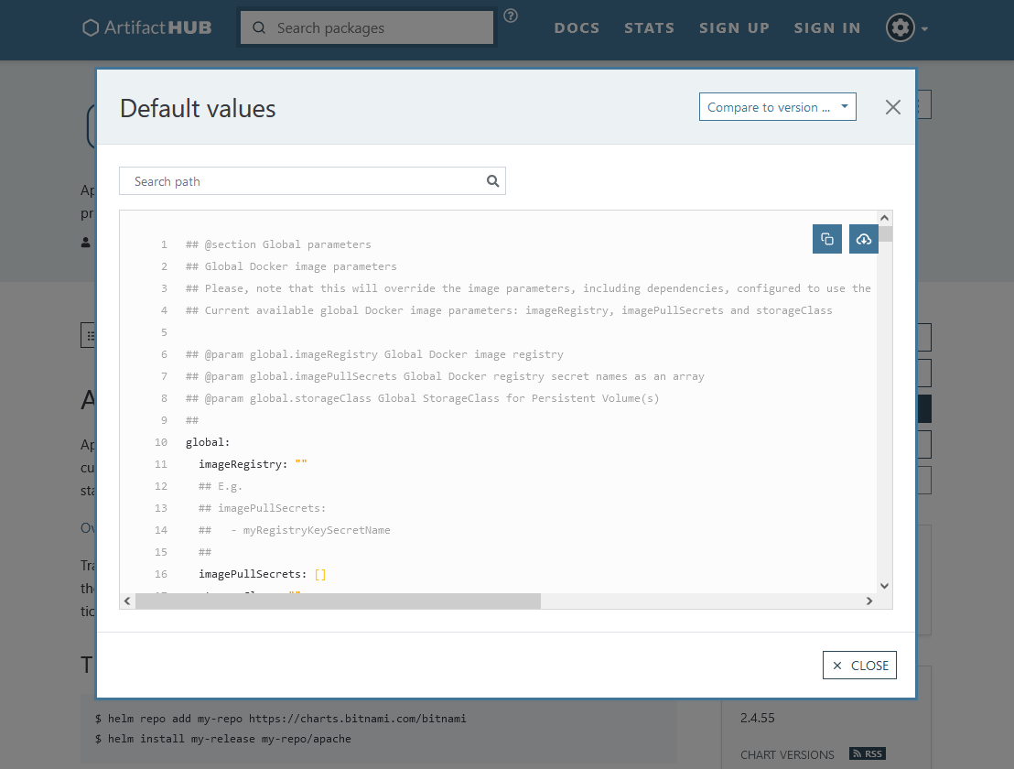
Task: Go to the STATS page
Action: (x=649, y=28)
